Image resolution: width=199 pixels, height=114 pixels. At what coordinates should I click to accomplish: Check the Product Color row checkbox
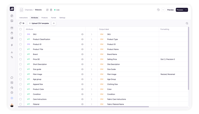coord(20,89)
